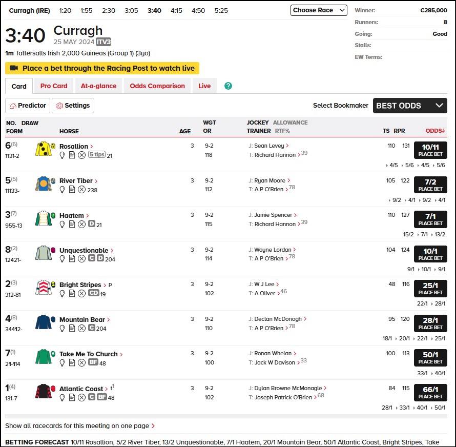This screenshot has height=447, width=456.
Task: Open the notes document icon for River Tiber
Action: click(x=72, y=190)
